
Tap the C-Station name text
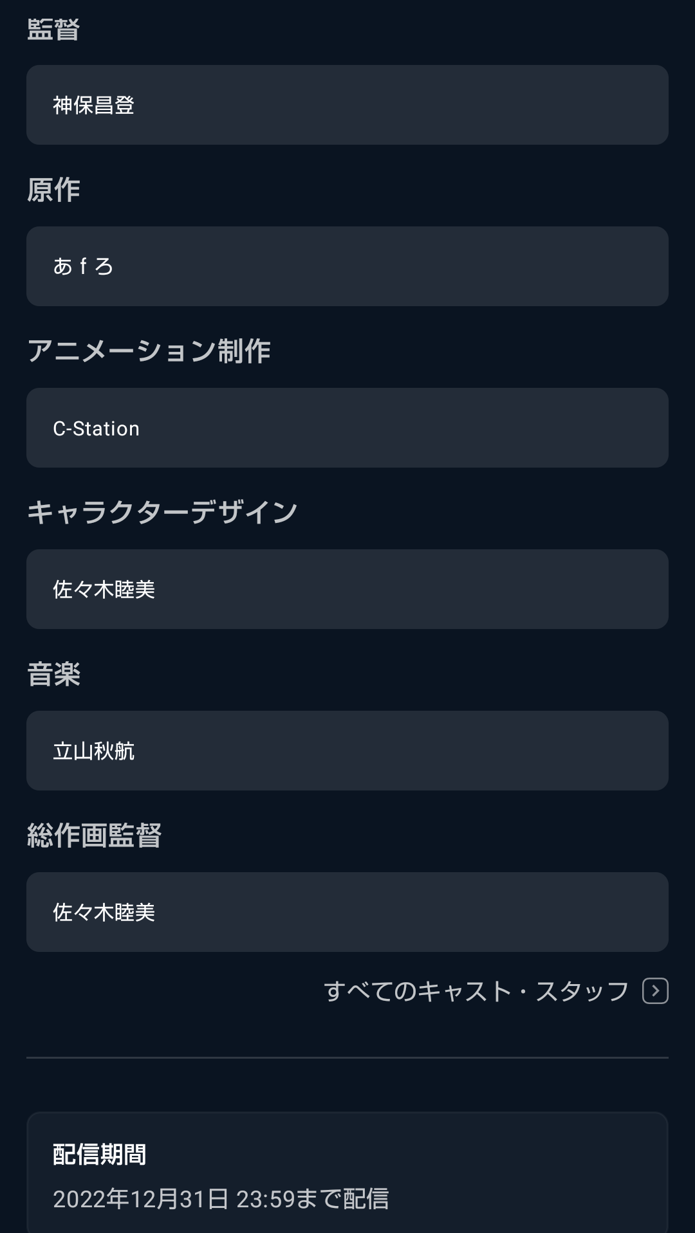pyautogui.click(x=96, y=428)
